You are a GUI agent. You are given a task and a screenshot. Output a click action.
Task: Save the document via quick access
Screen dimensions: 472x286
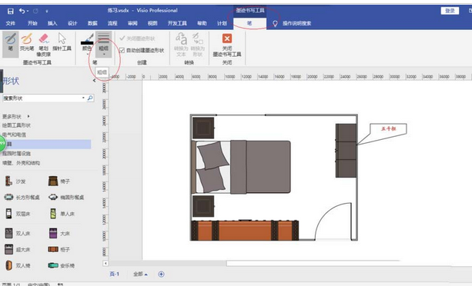(11, 11)
